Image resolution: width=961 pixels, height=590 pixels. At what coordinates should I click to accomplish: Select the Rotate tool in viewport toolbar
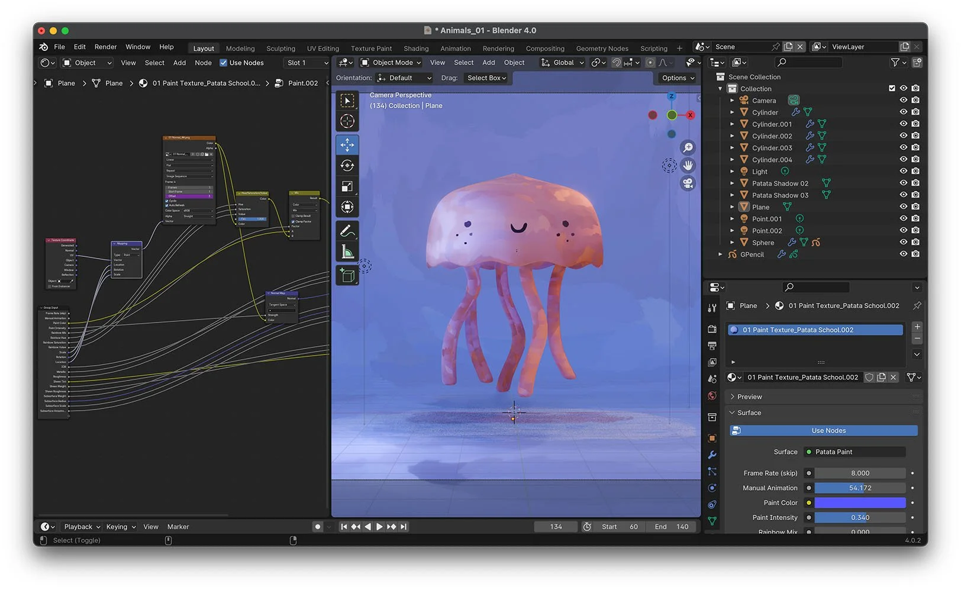(x=347, y=166)
